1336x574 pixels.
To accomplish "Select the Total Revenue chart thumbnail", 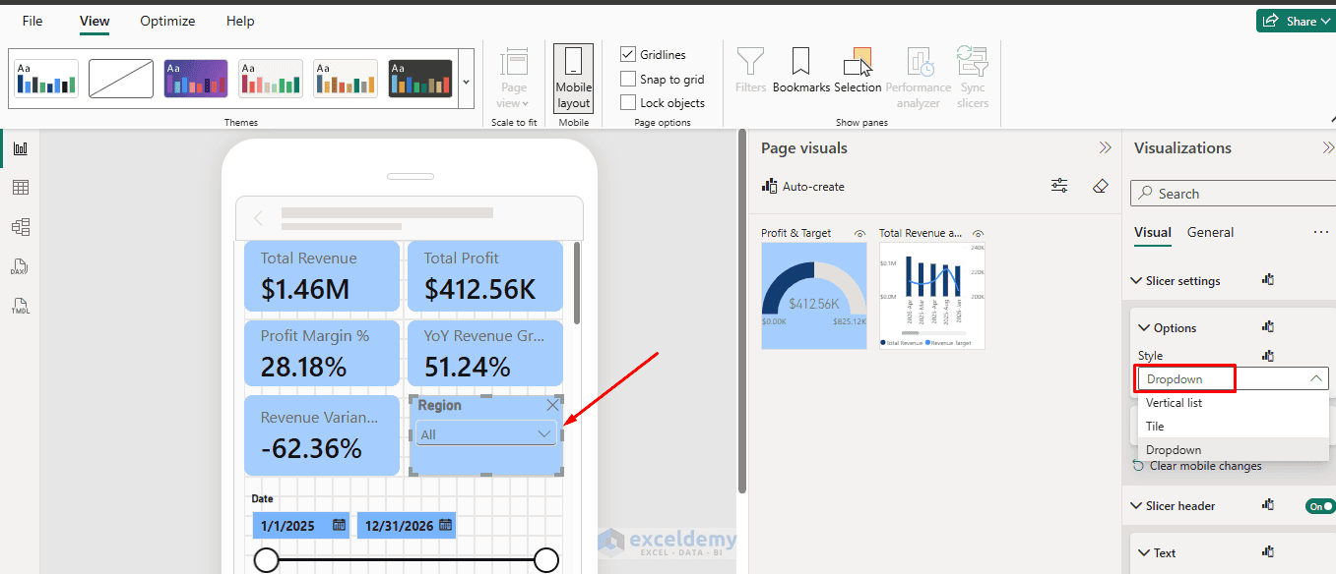I will pos(931,296).
